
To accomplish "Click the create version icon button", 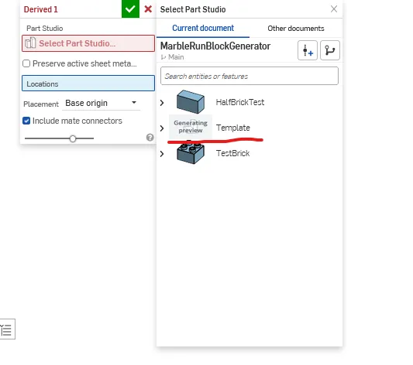I will coord(308,50).
